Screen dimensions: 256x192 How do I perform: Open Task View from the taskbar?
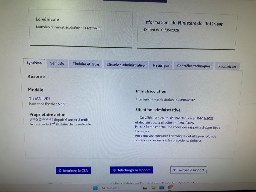[x=145, y=188]
